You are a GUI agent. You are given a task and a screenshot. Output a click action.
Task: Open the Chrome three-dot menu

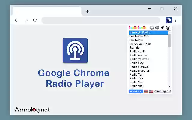[175, 20]
